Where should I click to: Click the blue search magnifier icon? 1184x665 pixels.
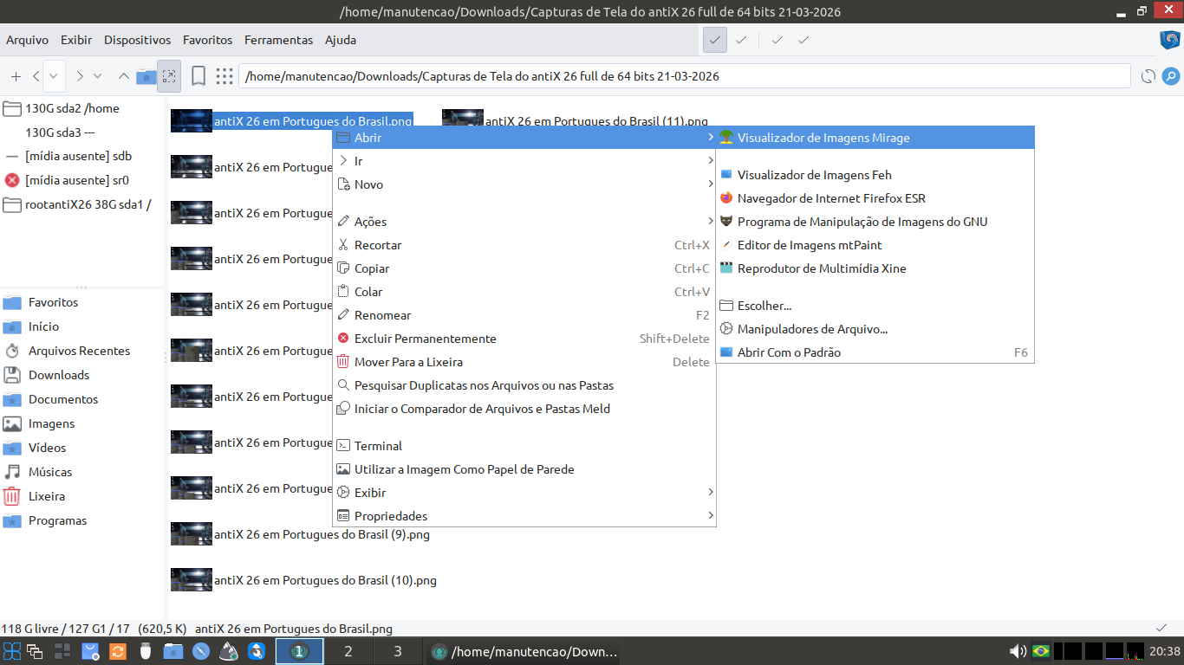tap(1171, 76)
